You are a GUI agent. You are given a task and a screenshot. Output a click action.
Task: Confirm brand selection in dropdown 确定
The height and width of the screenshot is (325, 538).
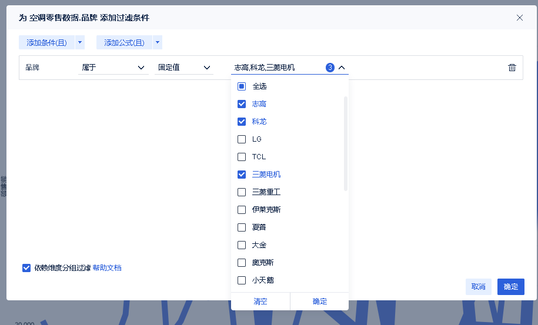320,301
